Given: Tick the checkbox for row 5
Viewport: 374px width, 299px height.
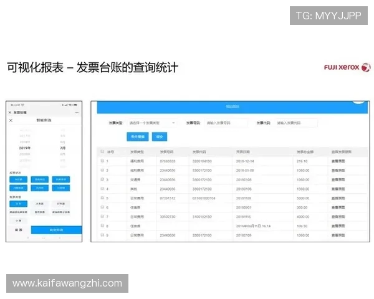Looking at the screenshot, I should pyautogui.click(x=102, y=198).
